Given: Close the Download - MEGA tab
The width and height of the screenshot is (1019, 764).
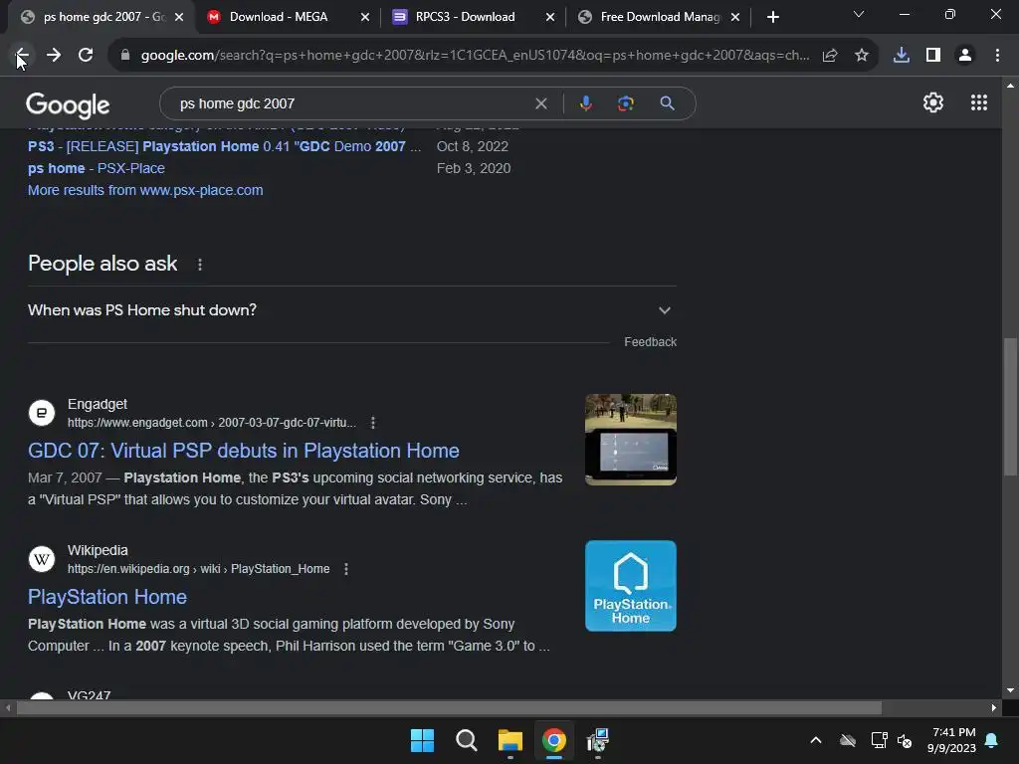Looking at the screenshot, I should click(x=365, y=18).
